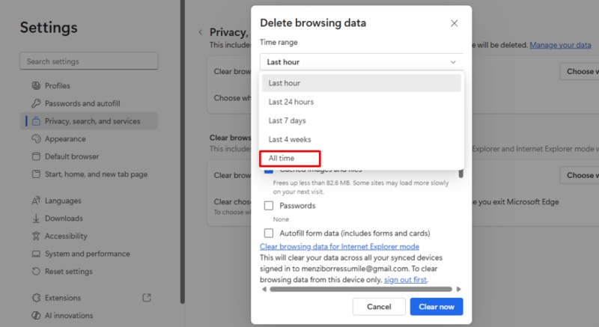Open Clear browsing data for Internet Explorer mode link
This screenshot has width=599, height=327.
tap(339, 246)
